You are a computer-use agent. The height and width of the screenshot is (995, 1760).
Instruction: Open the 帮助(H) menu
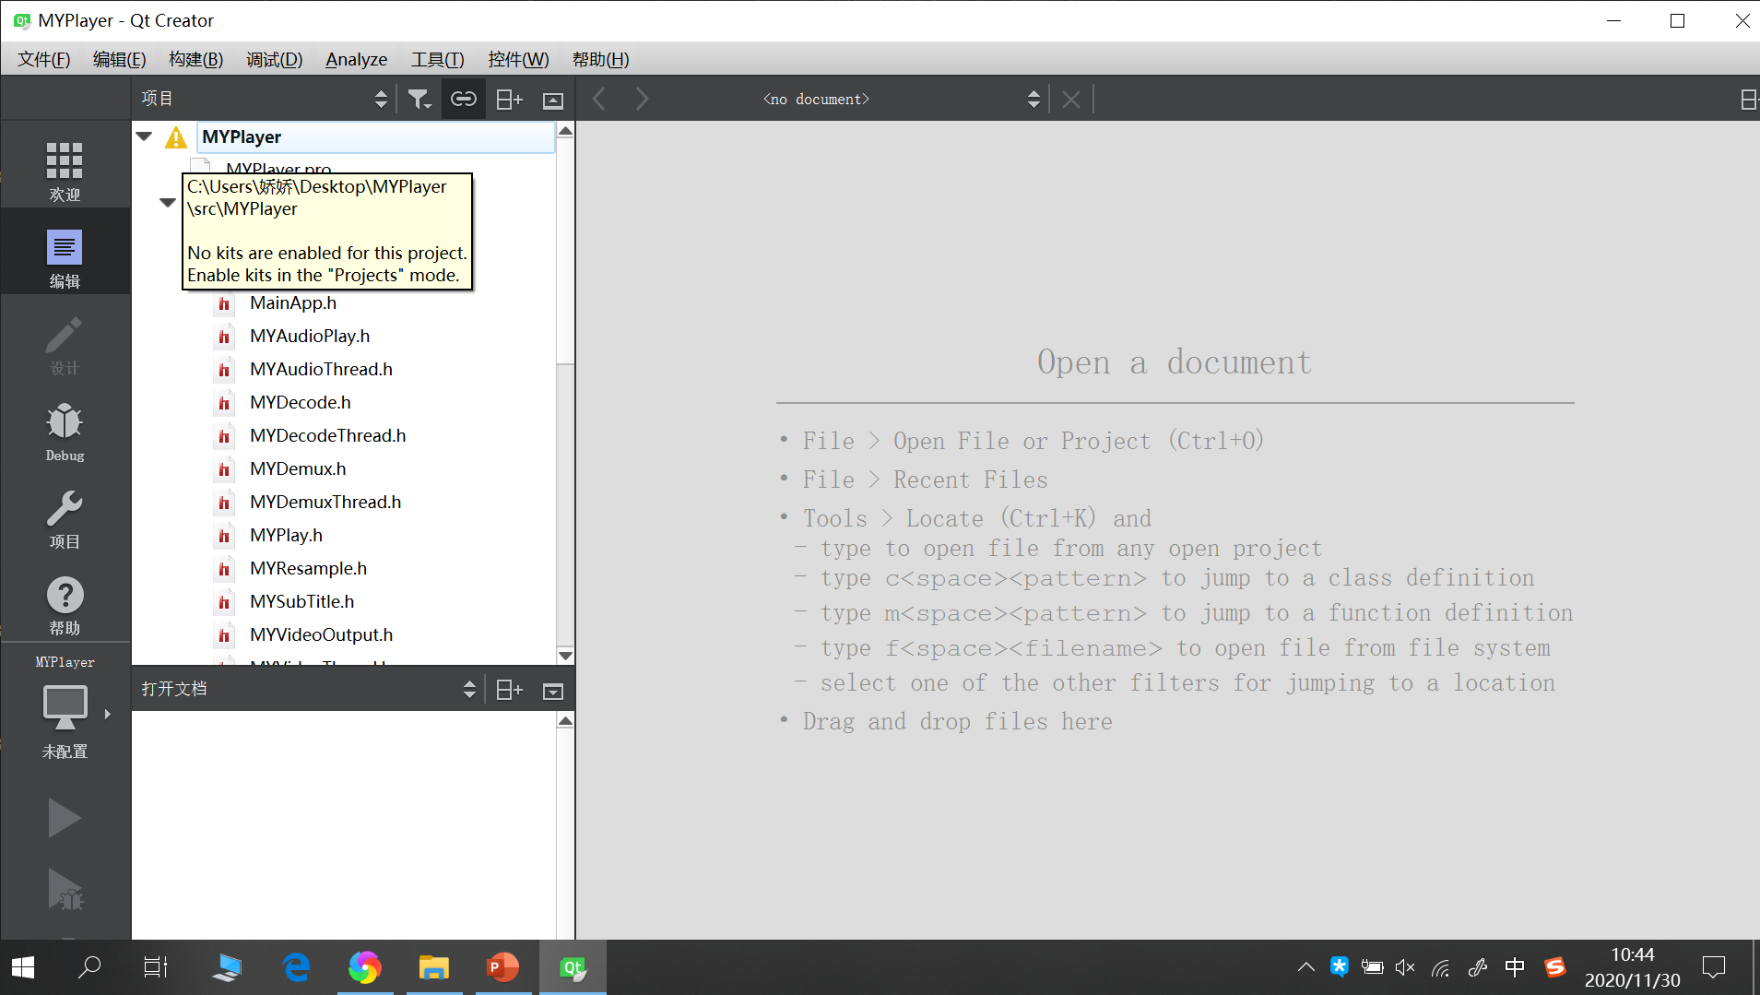(601, 59)
